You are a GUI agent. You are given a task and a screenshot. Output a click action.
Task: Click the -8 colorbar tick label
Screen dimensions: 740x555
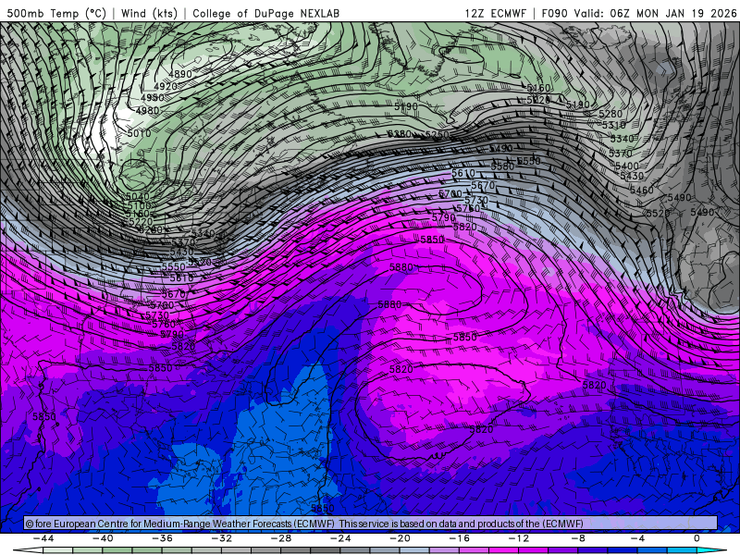click(x=578, y=538)
